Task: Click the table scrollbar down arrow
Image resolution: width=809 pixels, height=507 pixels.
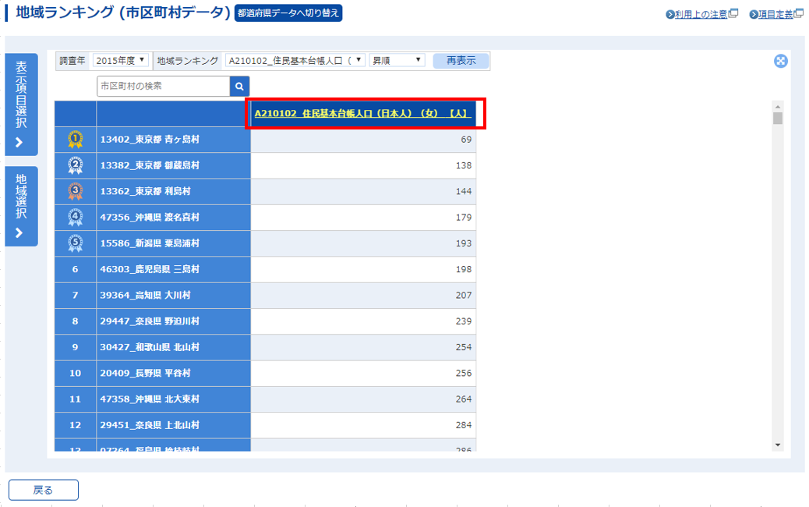Action: click(x=777, y=444)
